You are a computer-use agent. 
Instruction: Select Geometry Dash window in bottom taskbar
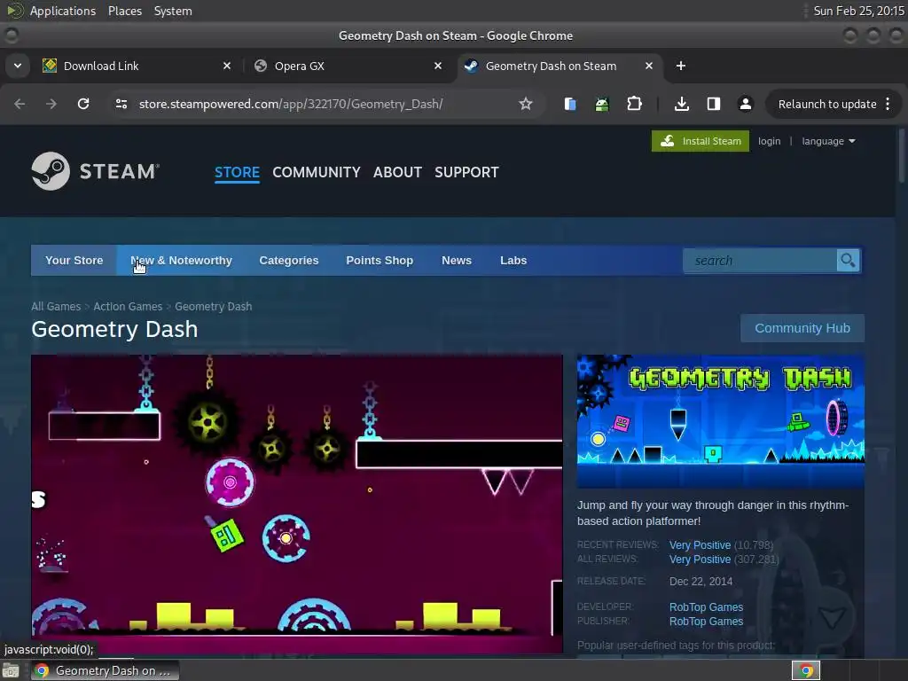point(105,670)
